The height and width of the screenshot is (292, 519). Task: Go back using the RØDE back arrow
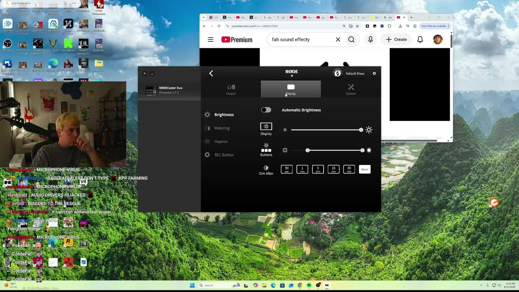211,73
